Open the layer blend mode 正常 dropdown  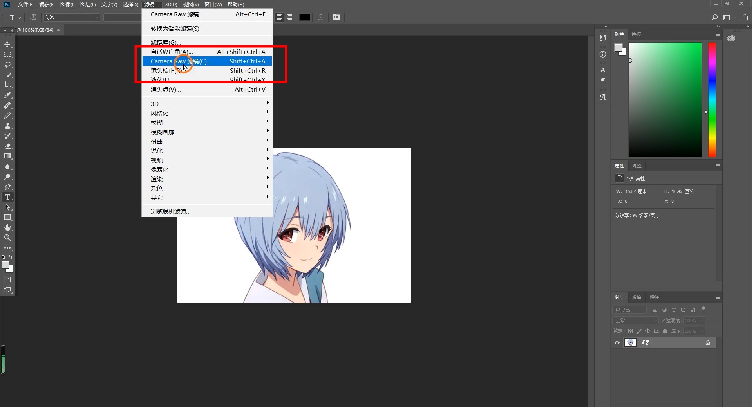click(635, 321)
